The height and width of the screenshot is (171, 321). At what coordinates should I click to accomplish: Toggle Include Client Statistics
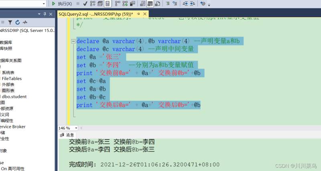click(x=133, y=4)
